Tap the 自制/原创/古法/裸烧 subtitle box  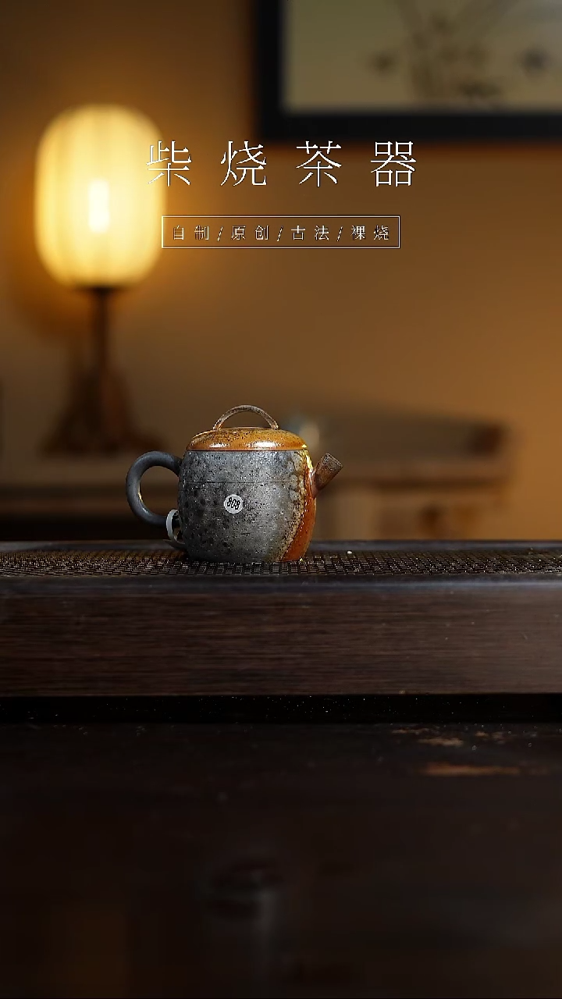click(281, 232)
